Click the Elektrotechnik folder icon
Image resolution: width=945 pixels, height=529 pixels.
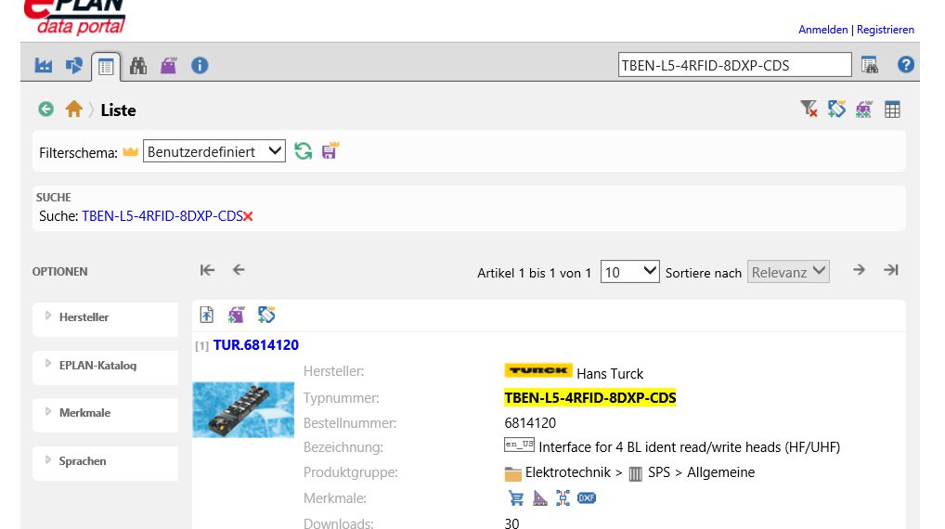pyautogui.click(x=512, y=473)
